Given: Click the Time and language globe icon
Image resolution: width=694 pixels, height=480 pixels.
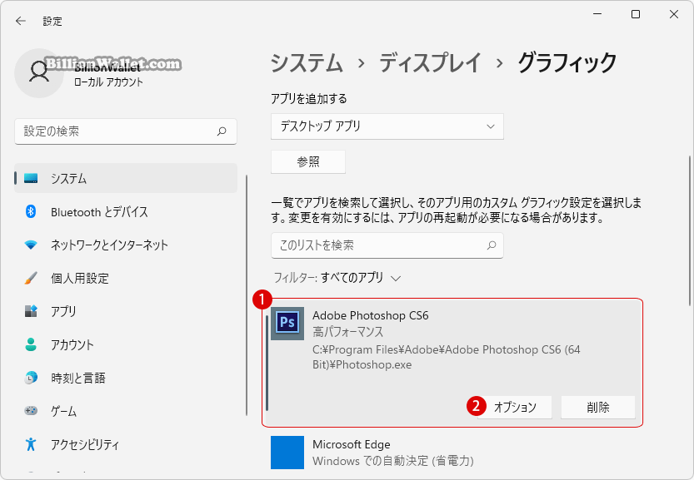Looking at the screenshot, I should pos(31,378).
